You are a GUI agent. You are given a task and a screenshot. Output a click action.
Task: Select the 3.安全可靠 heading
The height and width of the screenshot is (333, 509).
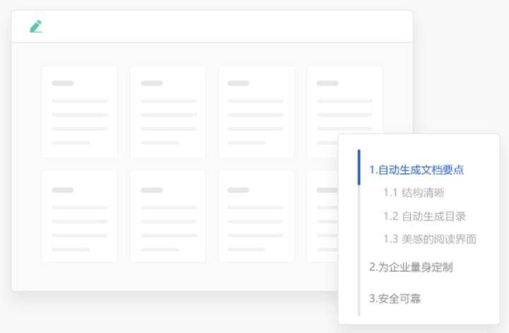click(x=395, y=298)
